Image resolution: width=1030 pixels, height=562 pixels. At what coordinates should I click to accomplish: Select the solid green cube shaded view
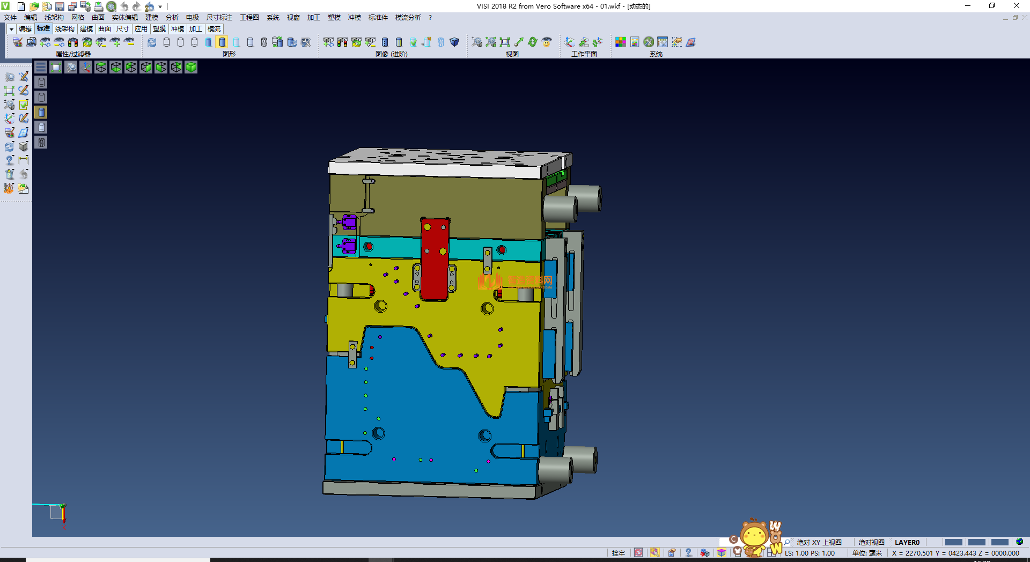(191, 67)
